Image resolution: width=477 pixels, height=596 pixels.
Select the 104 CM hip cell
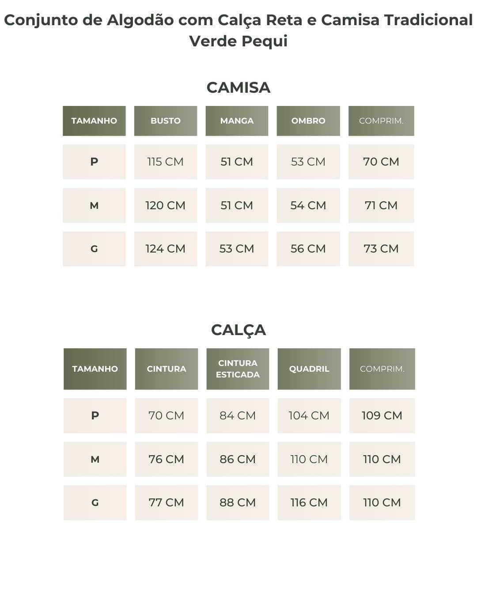pyautogui.click(x=309, y=415)
